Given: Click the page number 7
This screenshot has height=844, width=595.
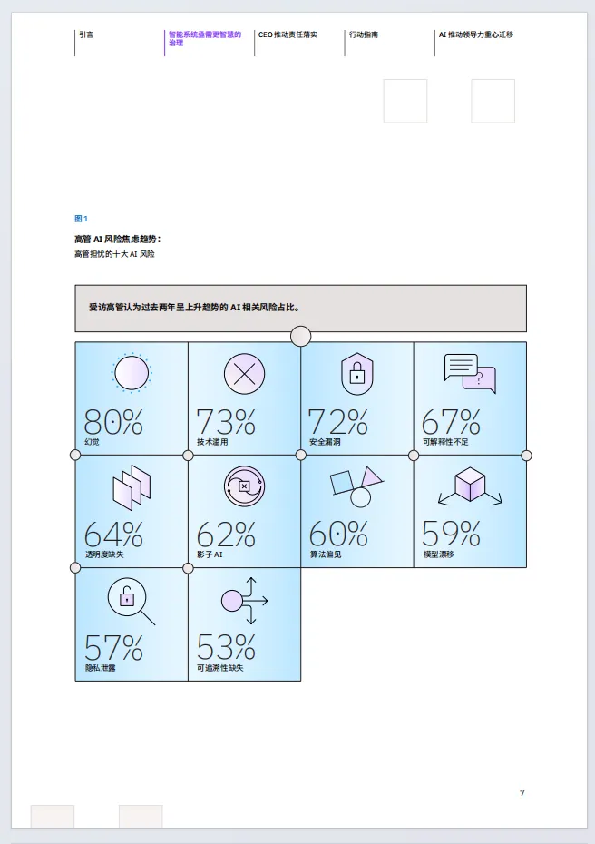Looking at the screenshot, I should click(x=522, y=793).
